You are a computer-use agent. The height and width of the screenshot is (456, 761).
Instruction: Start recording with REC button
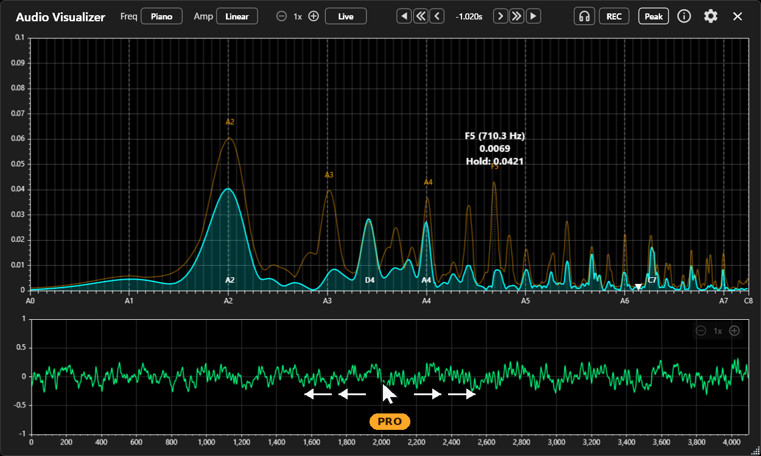click(x=614, y=16)
